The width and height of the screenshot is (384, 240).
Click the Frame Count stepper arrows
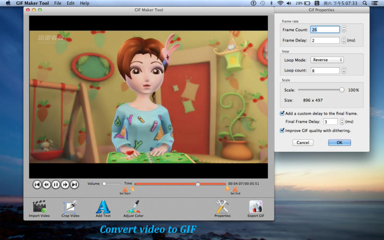[x=344, y=29]
